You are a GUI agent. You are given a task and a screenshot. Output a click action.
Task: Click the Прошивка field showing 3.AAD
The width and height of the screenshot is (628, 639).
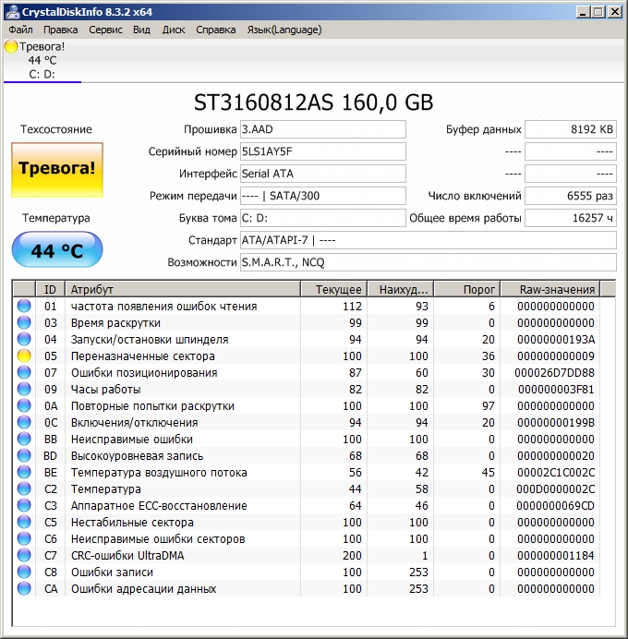coord(322,129)
